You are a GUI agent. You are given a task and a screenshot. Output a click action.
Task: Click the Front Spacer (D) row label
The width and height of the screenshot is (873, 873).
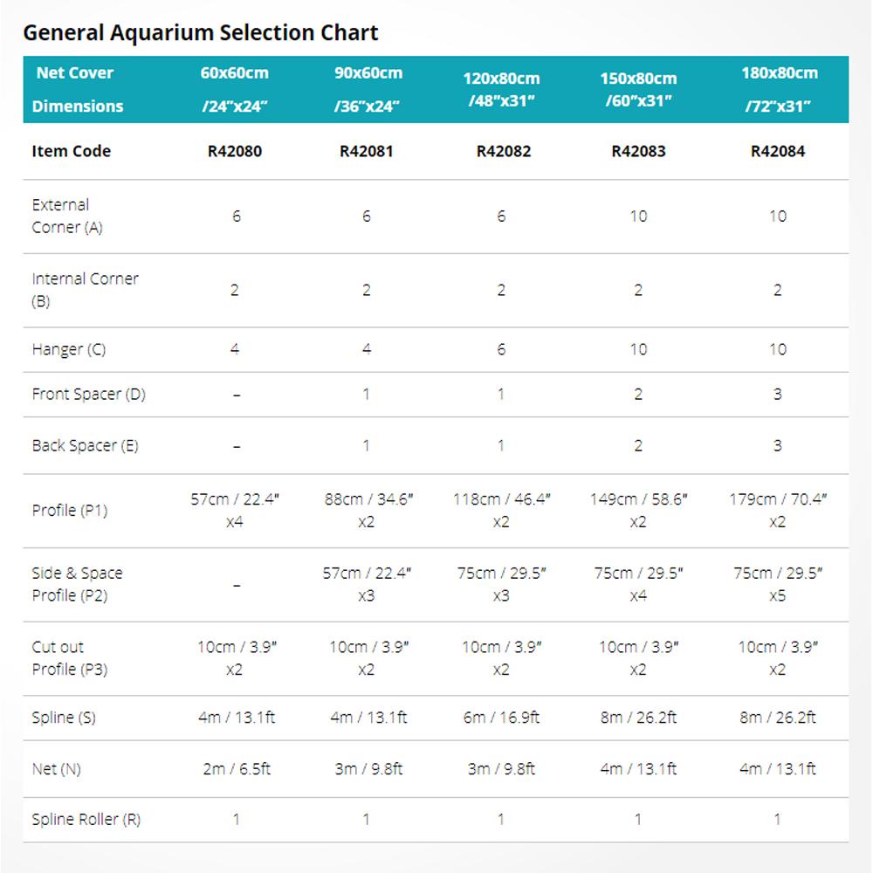88,395
